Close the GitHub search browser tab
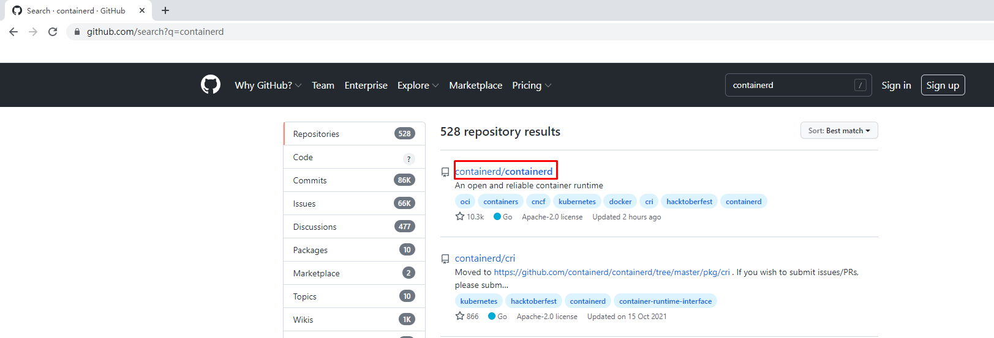This screenshot has height=338, width=994. 142,10
